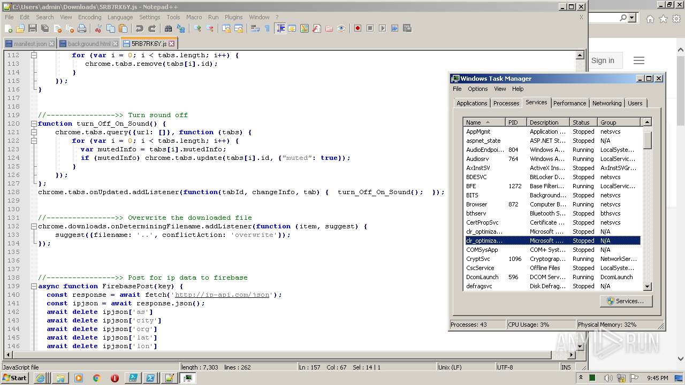Sort services by Name column header
This screenshot has height=385, width=685.
click(484, 122)
